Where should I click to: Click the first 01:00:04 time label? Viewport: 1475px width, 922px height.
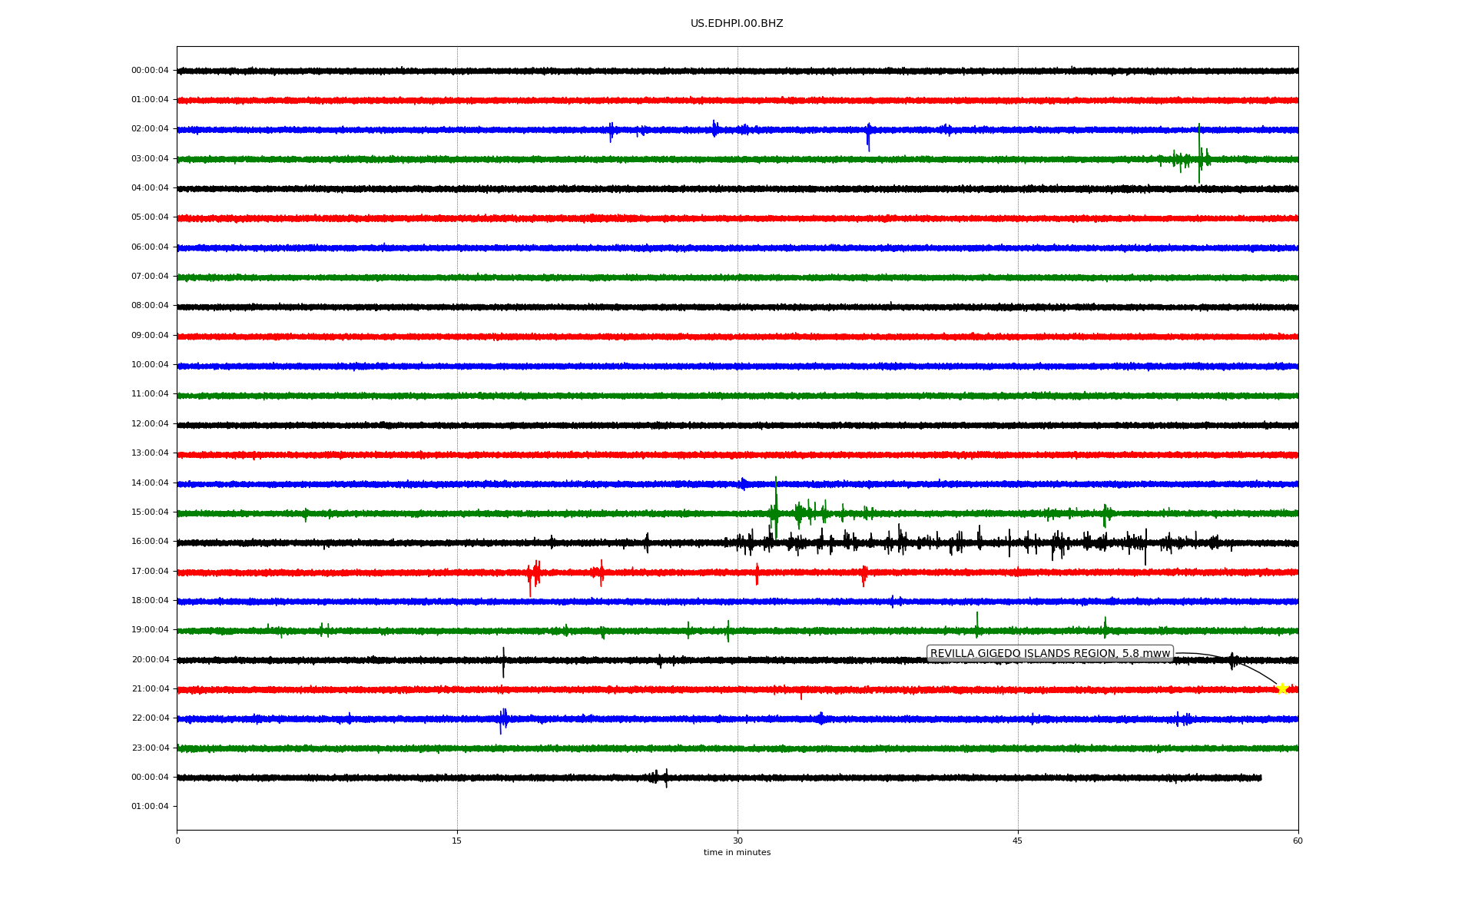pos(150,100)
